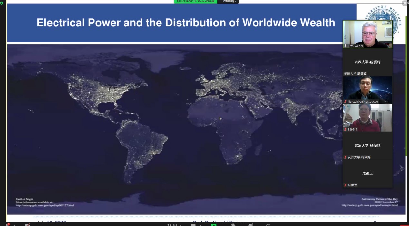The height and width of the screenshot is (226, 409).
Task: Click the muted mic icon for 武汉大学-杨泽鸿
Action: (346, 157)
